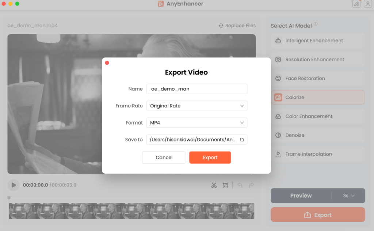Select the Colorize AI model

click(317, 97)
